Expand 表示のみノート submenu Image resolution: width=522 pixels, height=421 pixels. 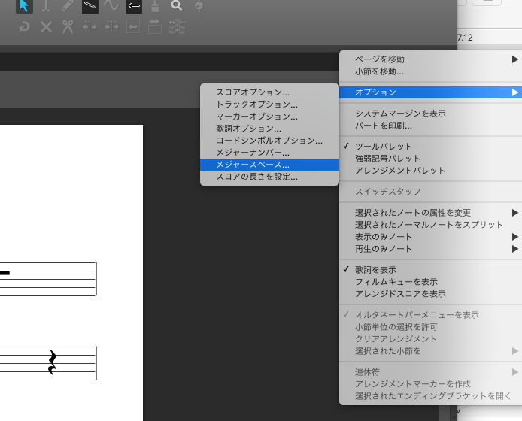pyautogui.click(x=430, y=237)
